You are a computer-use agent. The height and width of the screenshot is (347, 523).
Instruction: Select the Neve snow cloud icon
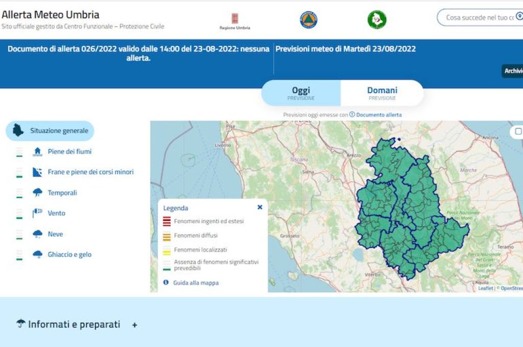pyautogui.click(x=37, y=234)
